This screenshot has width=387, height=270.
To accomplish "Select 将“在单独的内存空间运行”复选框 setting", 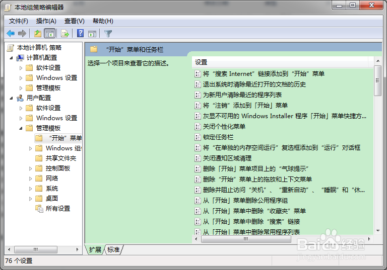I will coord(281,148).
